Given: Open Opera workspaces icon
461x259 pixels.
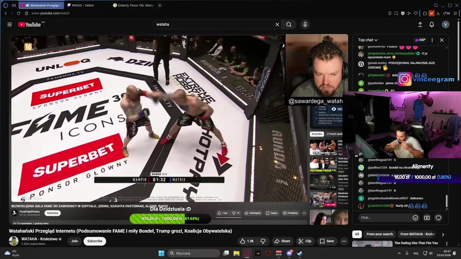Looking at the screenshot, I should [14, 5].
